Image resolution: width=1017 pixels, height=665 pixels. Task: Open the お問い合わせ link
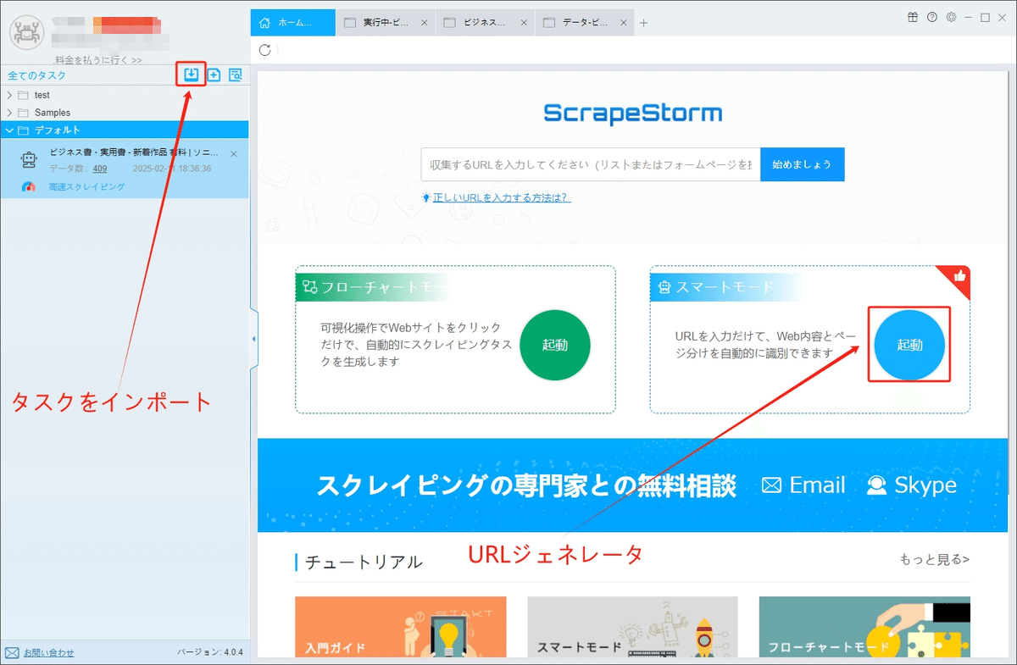click(48, 652)
